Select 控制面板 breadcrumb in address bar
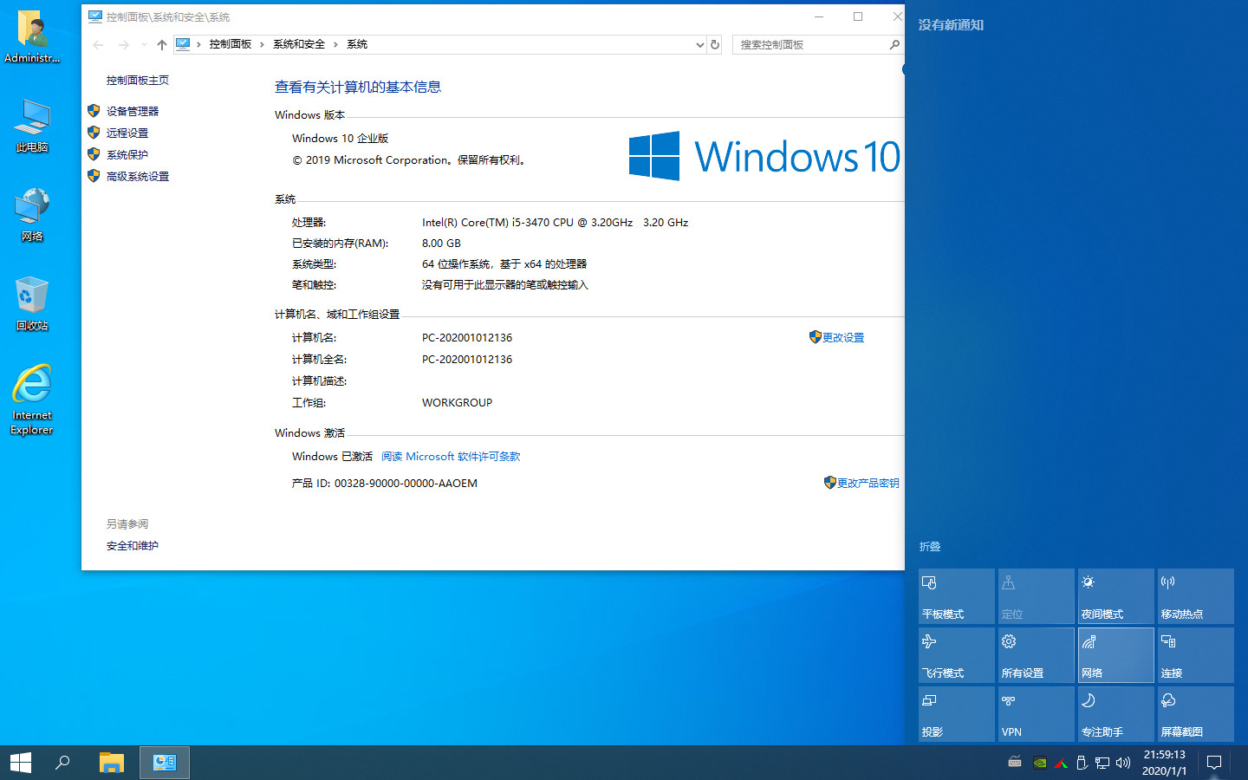This screenshot has width=1248, height=780. click(x=231, y=44)
